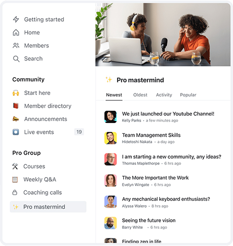The width and height of the screenshot is (233, 246).
Task: Click Thomas Maplethorpe's avatar thumbnail
Action: click(x=111, y=159)
